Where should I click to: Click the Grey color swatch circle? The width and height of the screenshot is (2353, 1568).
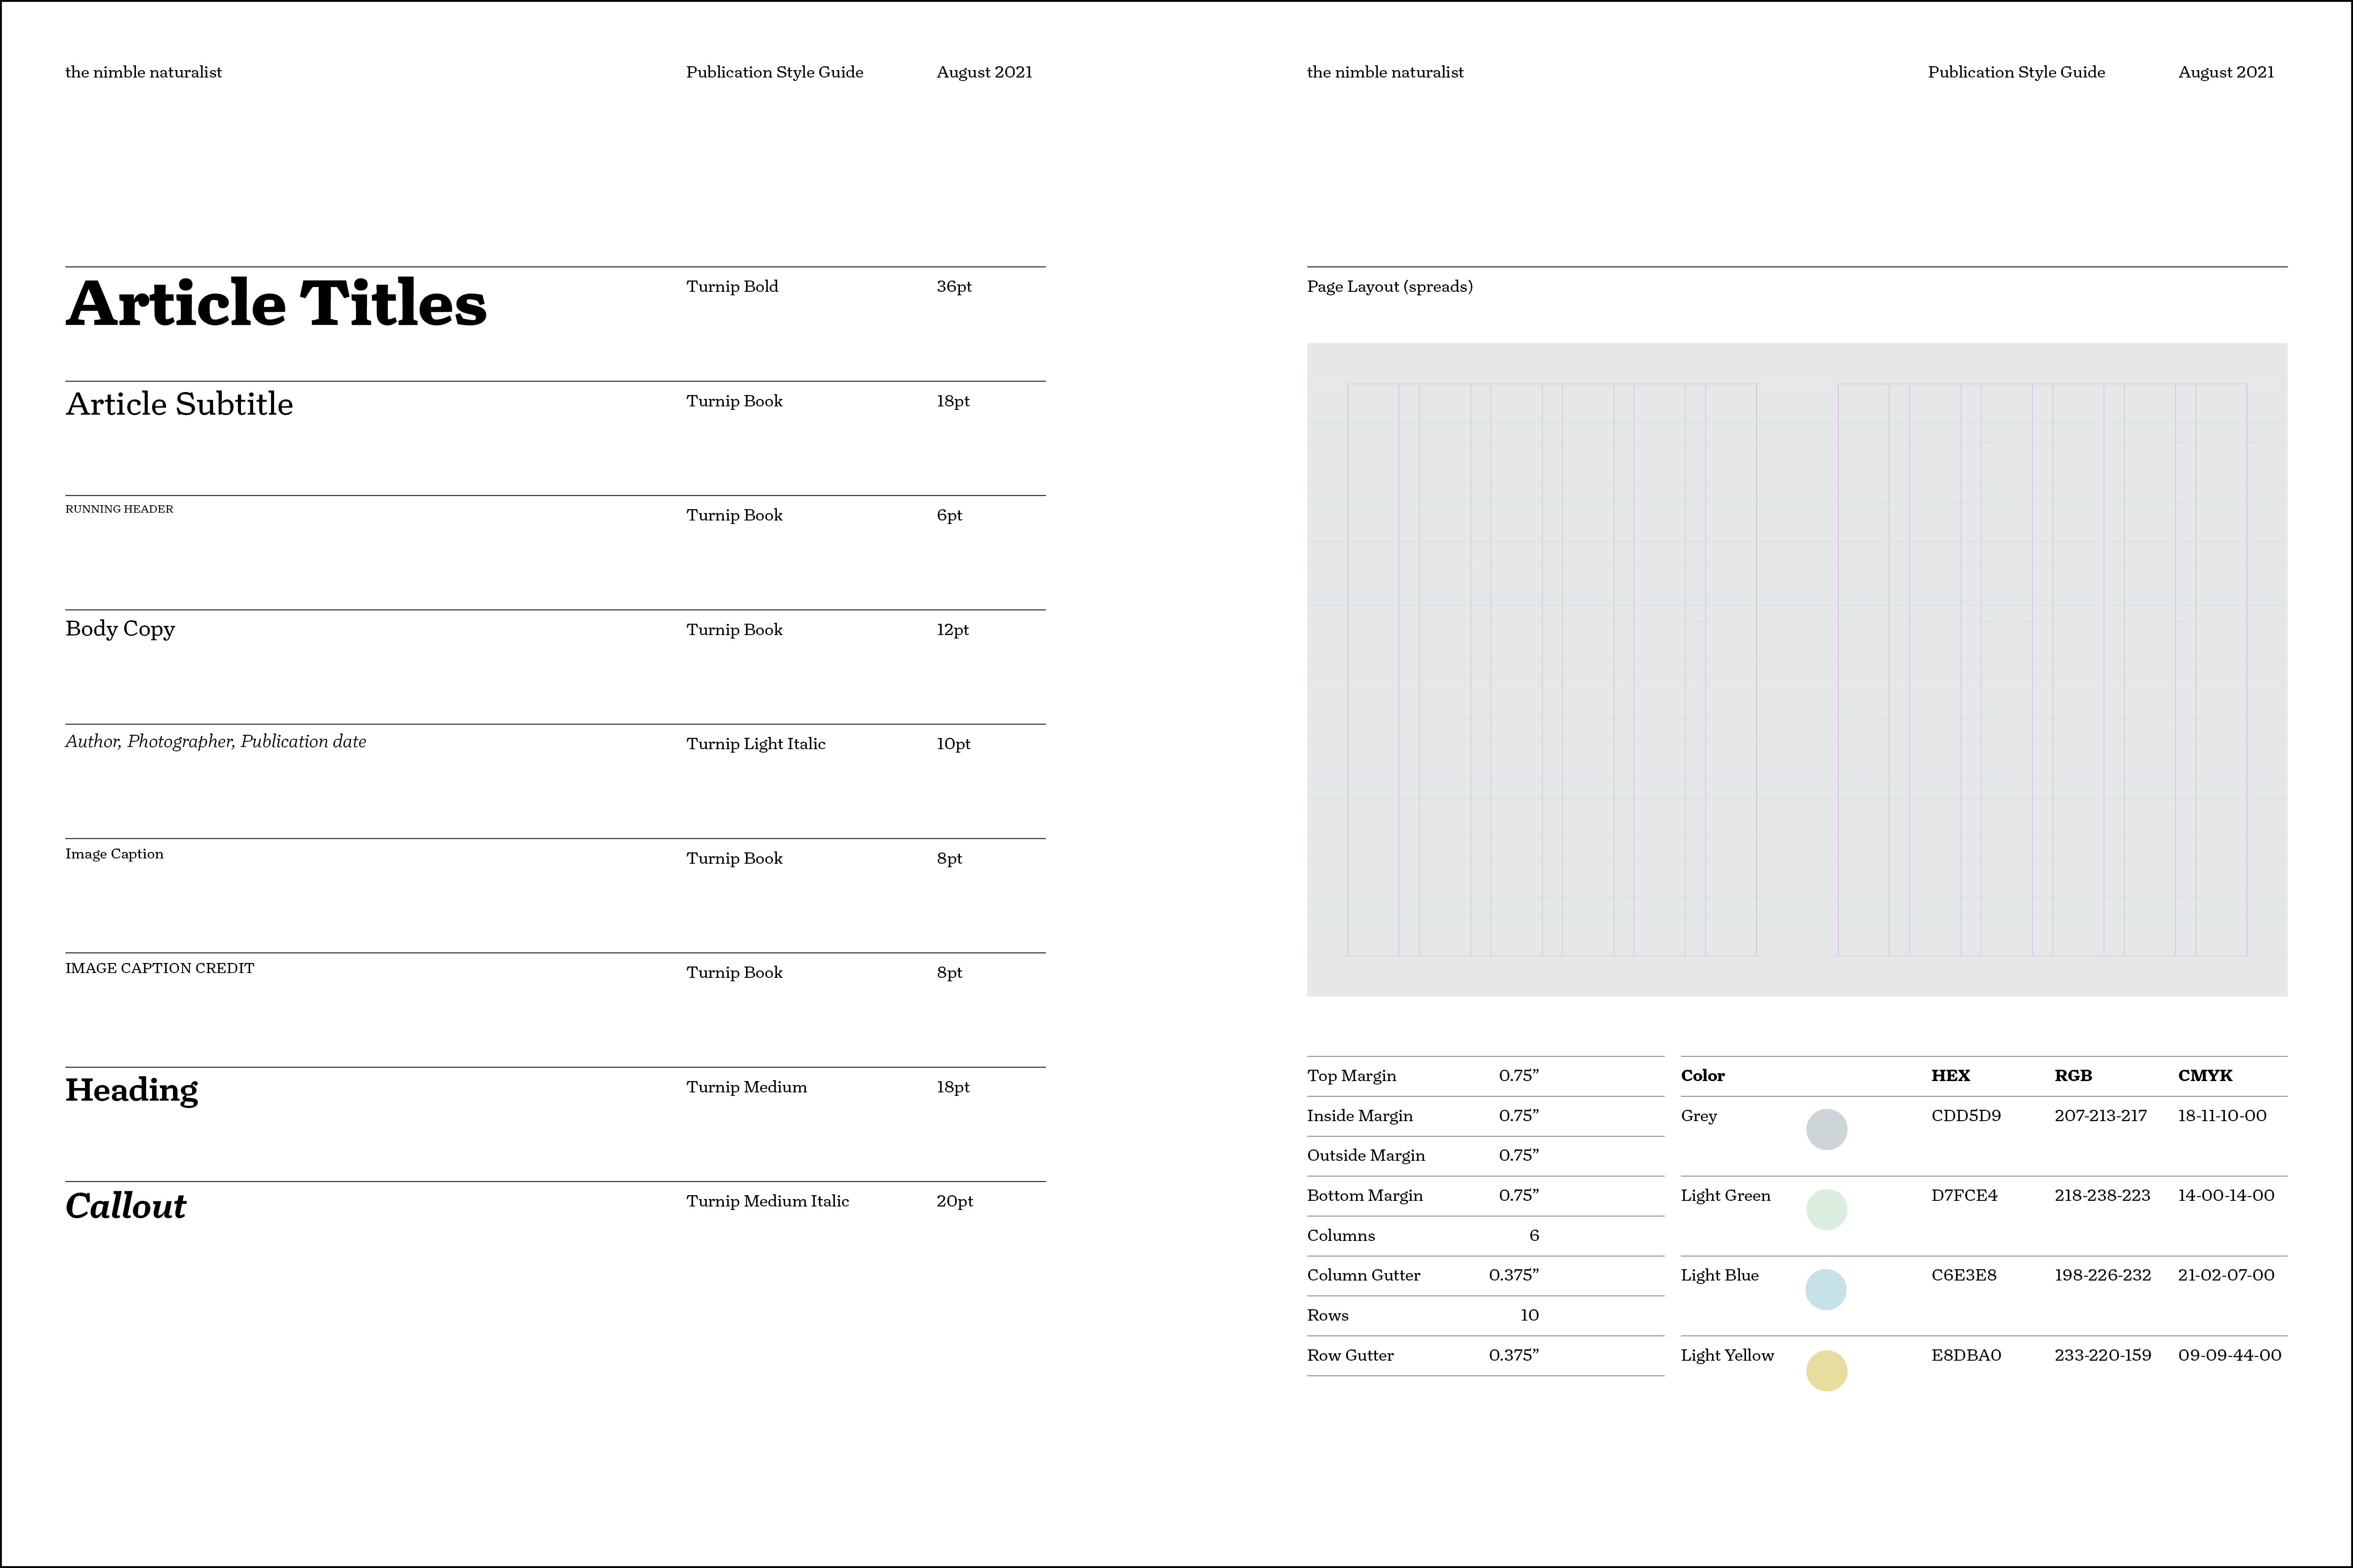point(1826,1129)
